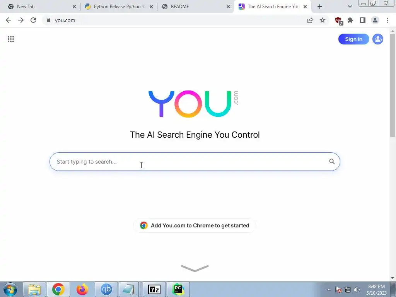Screen dimensions: 396x297
Task: Open the notepad app in the taskbar
Action: pyautogui.click(x=129, y=289)
